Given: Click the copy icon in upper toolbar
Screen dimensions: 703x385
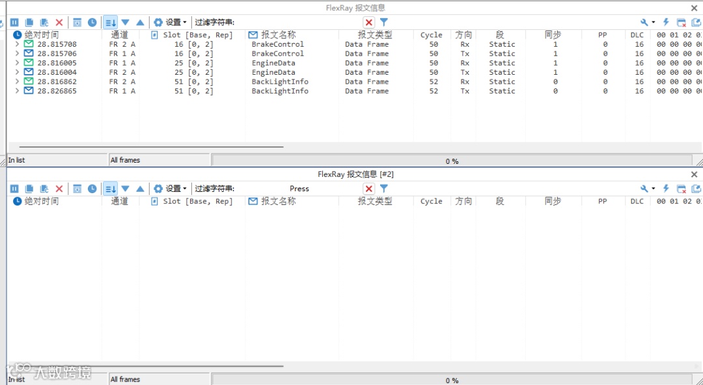Looking at the screenshot, I should click(x=29, y=22).
